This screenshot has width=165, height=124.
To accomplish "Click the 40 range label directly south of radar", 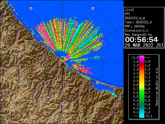I will [62, 103].
